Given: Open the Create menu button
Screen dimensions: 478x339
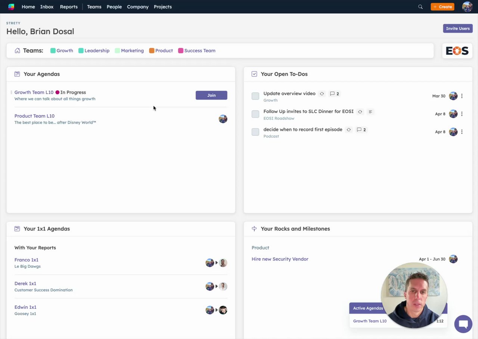Looking at the screenshot, I should [x=443, y=7].
